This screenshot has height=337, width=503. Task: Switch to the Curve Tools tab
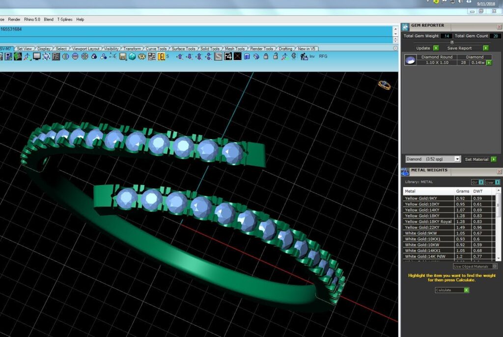click(x=156, y=49)
